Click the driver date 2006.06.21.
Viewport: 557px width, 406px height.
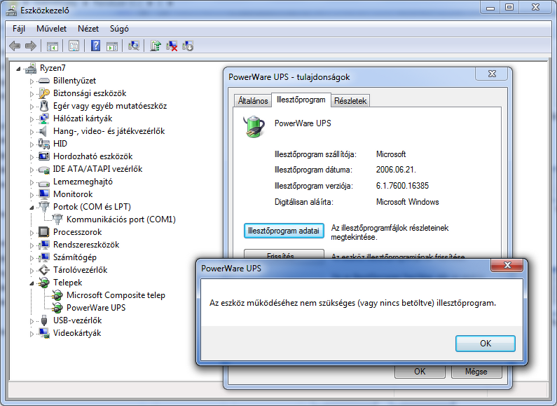(x=396, y=170)
